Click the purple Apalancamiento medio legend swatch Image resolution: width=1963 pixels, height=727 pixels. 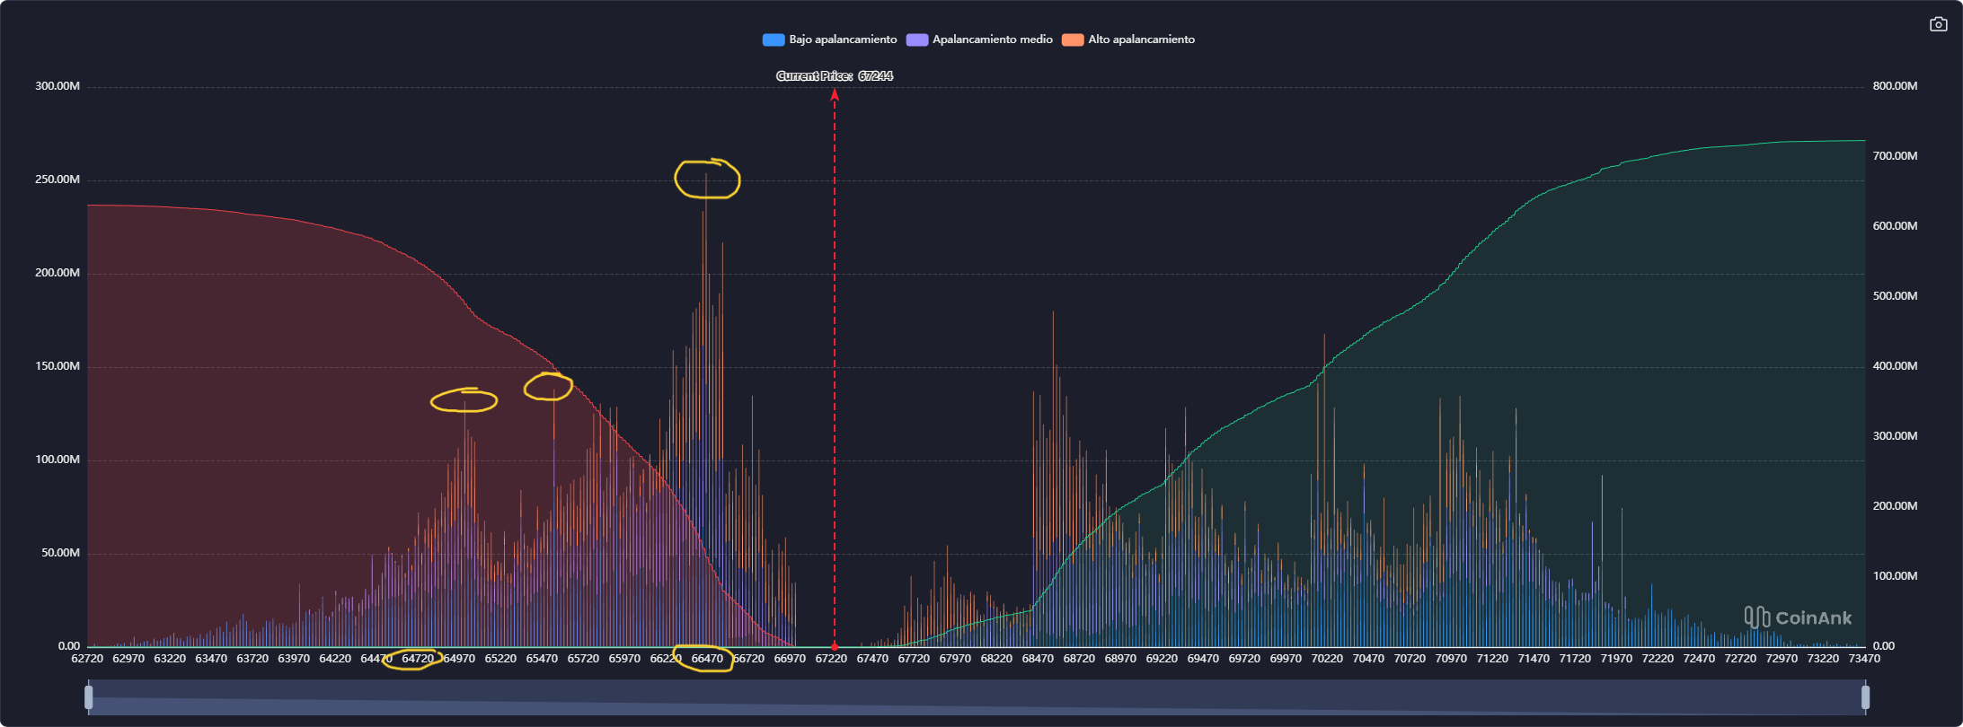[916, 39]
